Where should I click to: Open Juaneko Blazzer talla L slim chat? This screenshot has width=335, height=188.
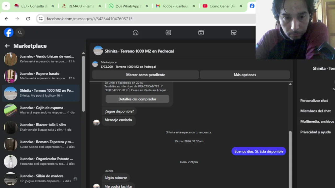click(x=41, y=127)
